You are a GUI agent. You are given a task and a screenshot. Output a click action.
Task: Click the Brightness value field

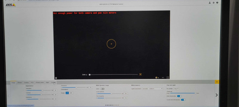tap(56, 99)
